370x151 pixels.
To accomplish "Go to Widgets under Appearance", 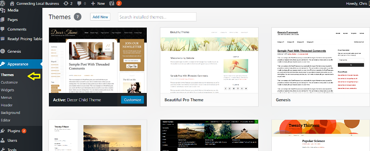I will pos(7,90).
